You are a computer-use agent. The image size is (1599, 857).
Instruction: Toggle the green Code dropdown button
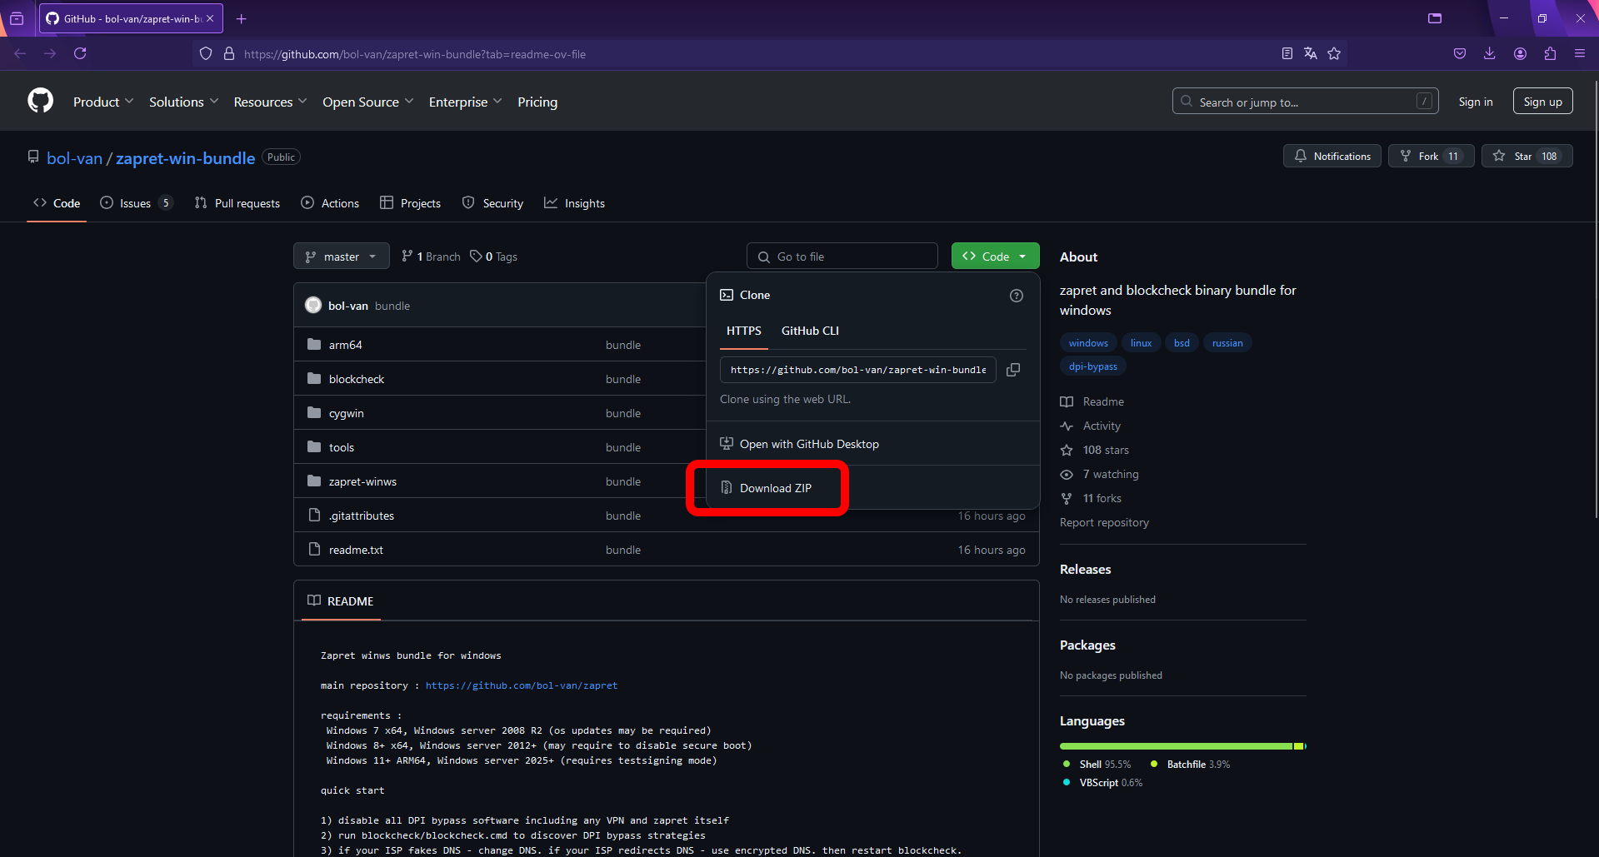(x=995, y=256)
